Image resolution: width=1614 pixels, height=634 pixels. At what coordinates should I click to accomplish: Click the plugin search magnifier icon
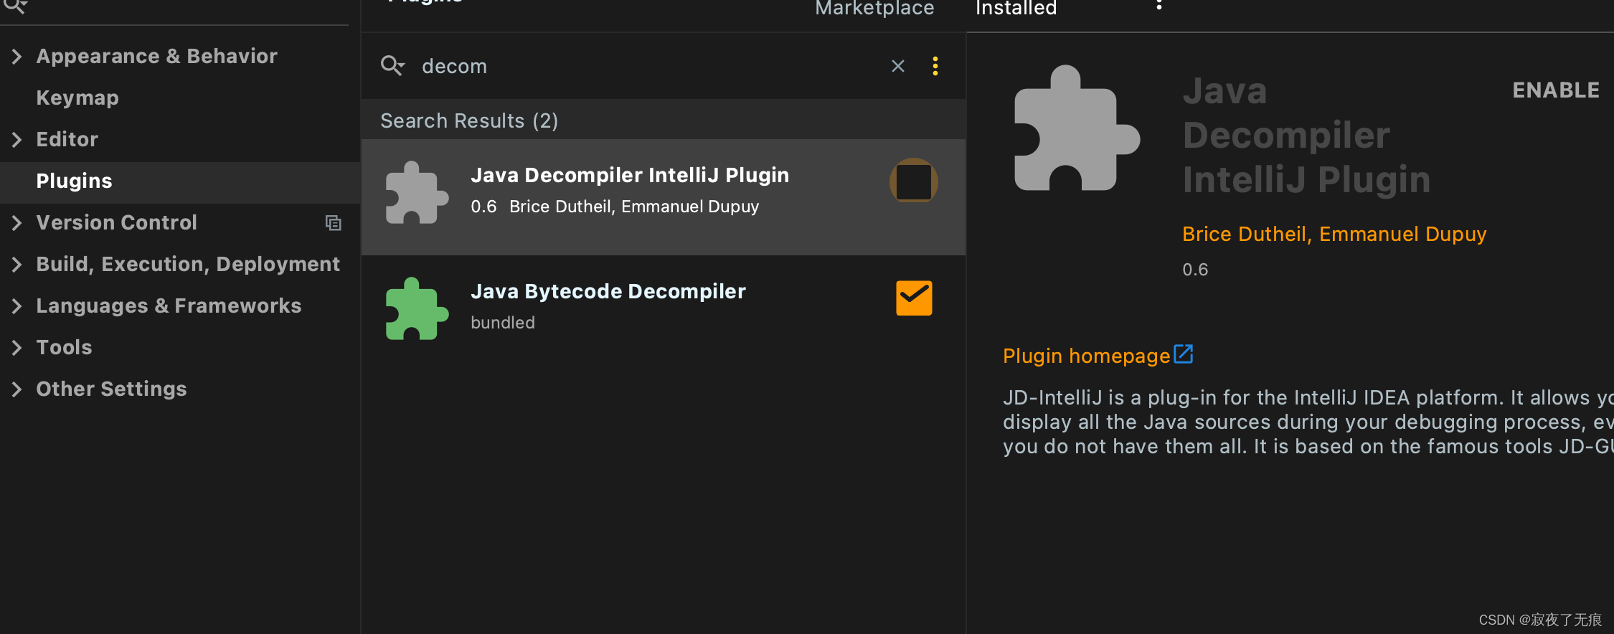tap(392, 66)
